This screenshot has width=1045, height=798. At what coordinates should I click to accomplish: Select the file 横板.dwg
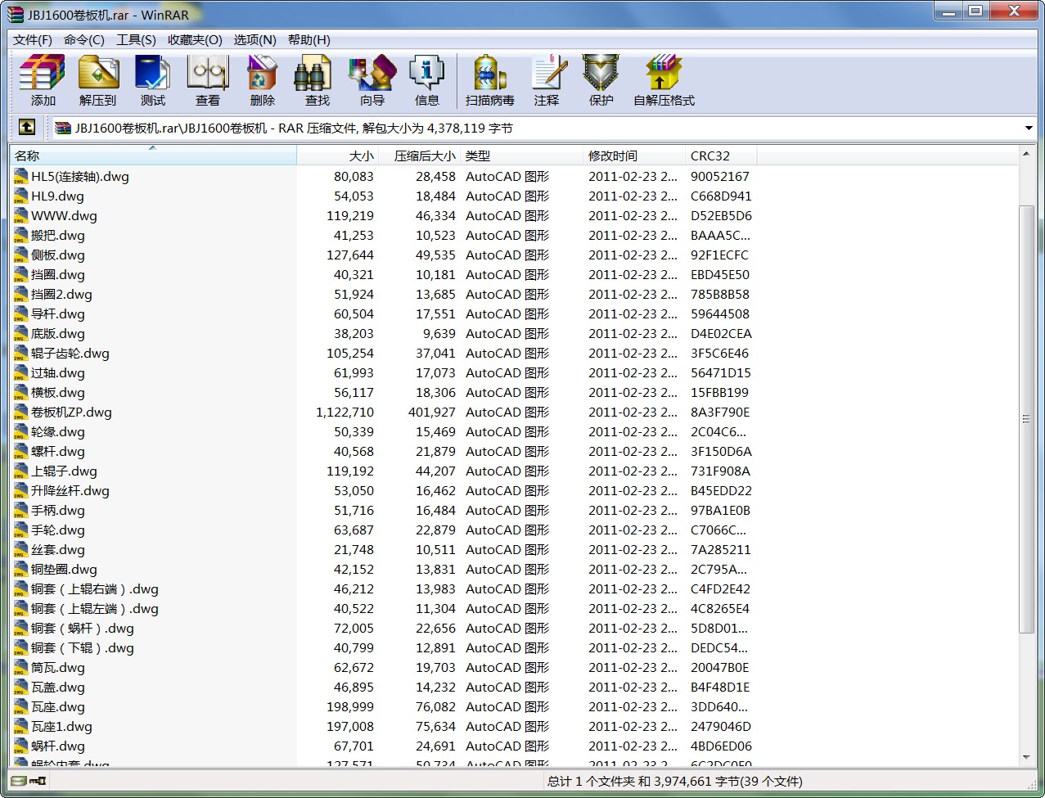point(57,392)
